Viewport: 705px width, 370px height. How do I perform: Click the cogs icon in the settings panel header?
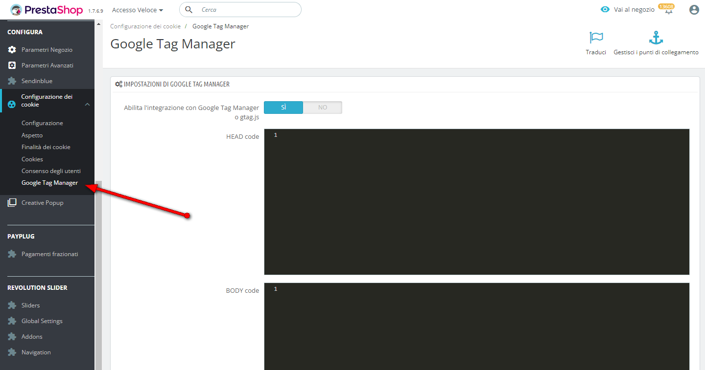(x=118, y=84)
